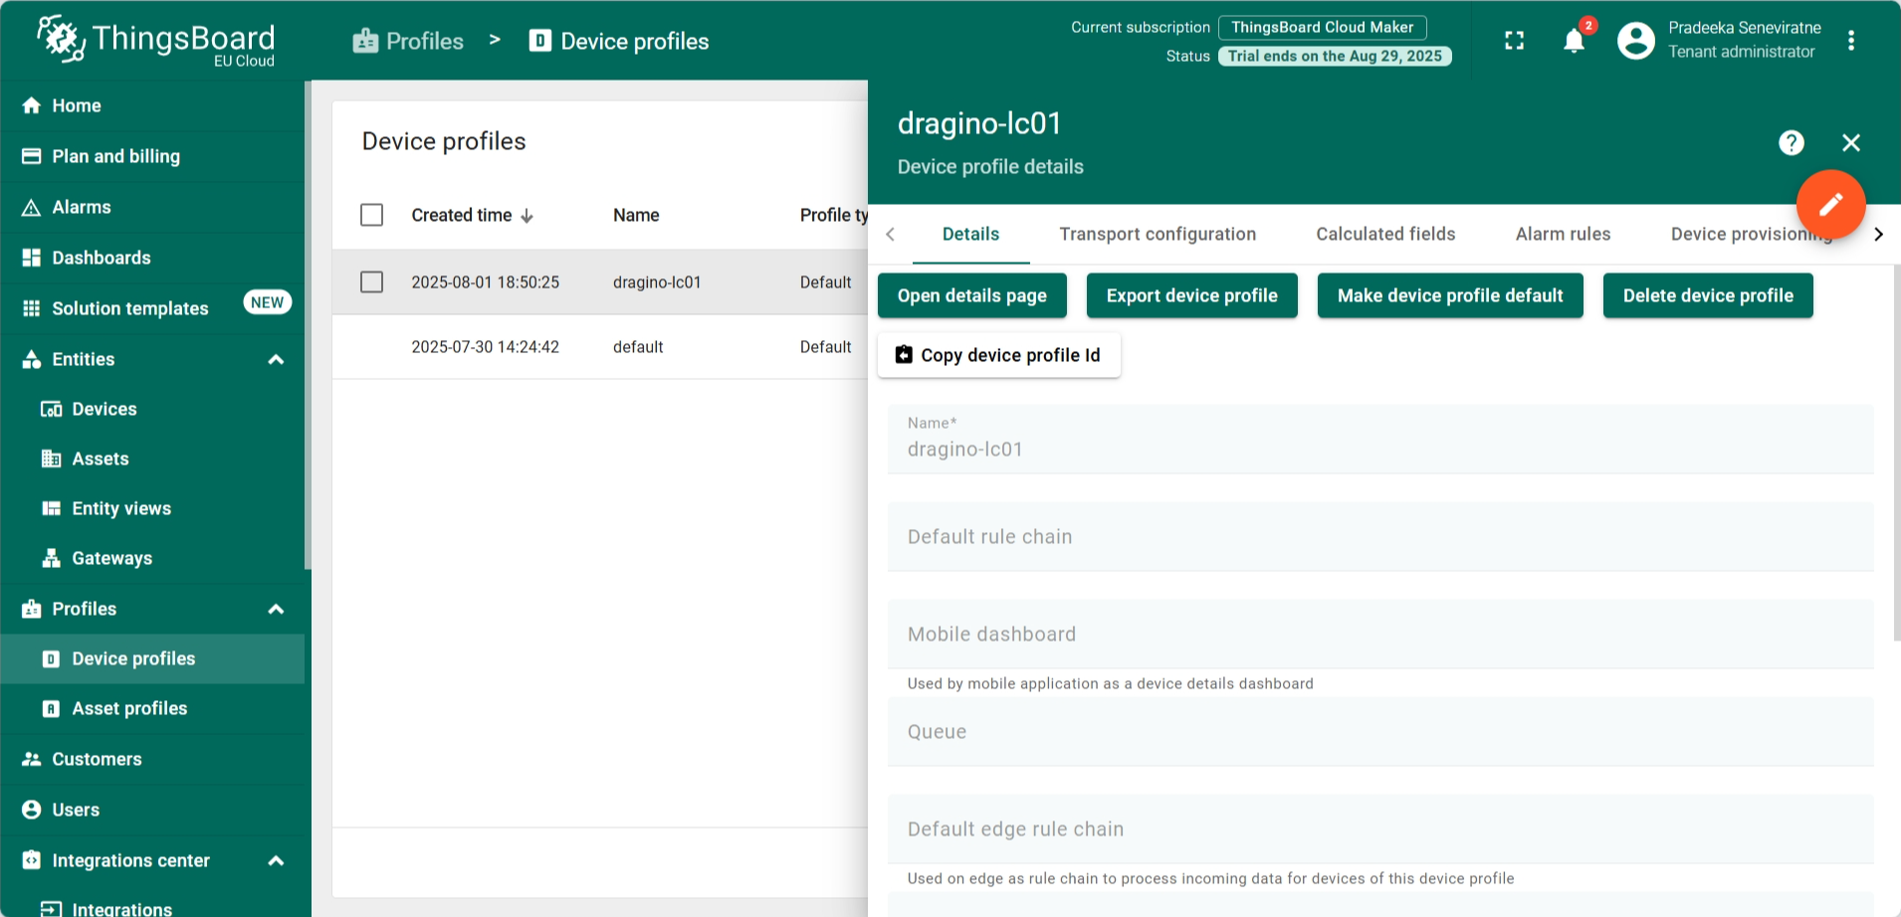Click the Trial ends status badge
1901x917 pixels.
(x=1335, y=57)
